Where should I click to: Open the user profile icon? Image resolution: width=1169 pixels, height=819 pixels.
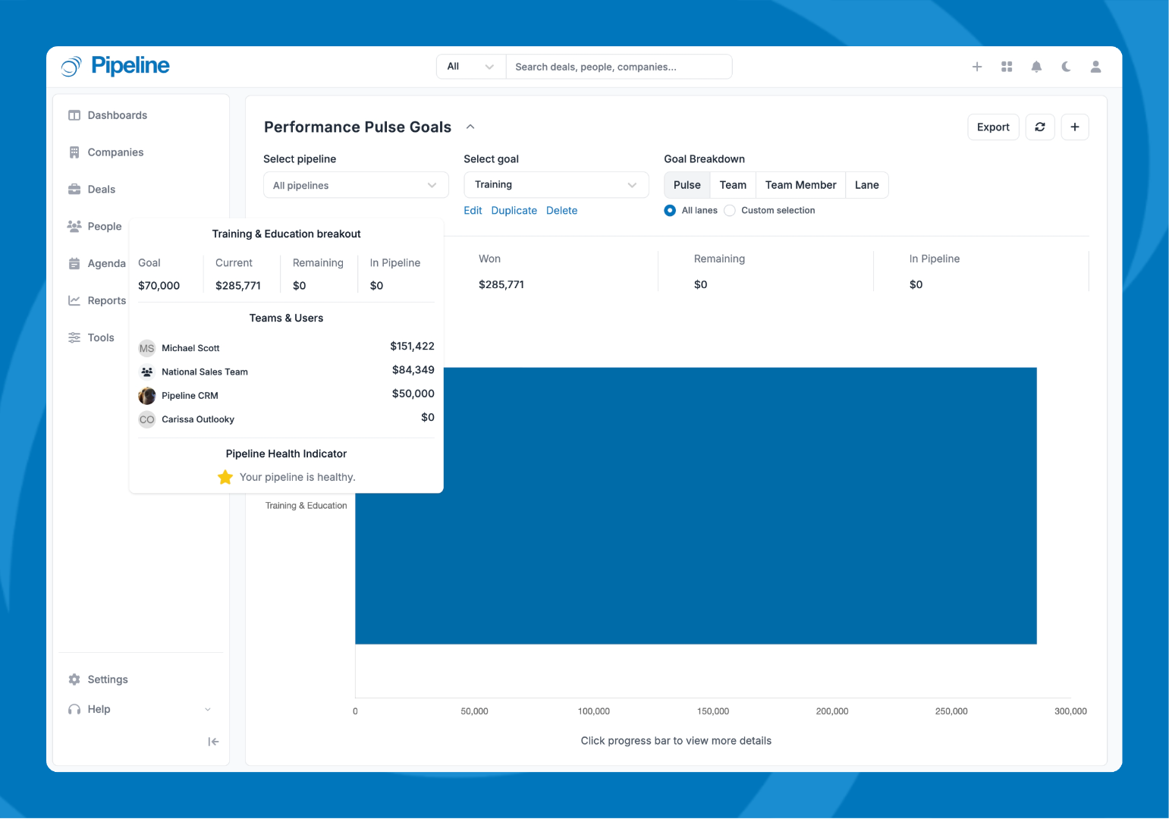(1095, 67)
